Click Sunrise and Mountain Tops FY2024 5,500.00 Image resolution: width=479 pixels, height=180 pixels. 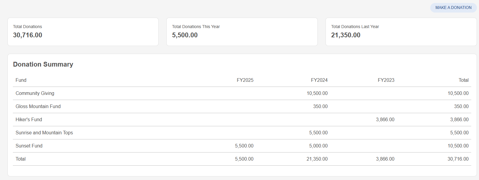pos(318,133)
